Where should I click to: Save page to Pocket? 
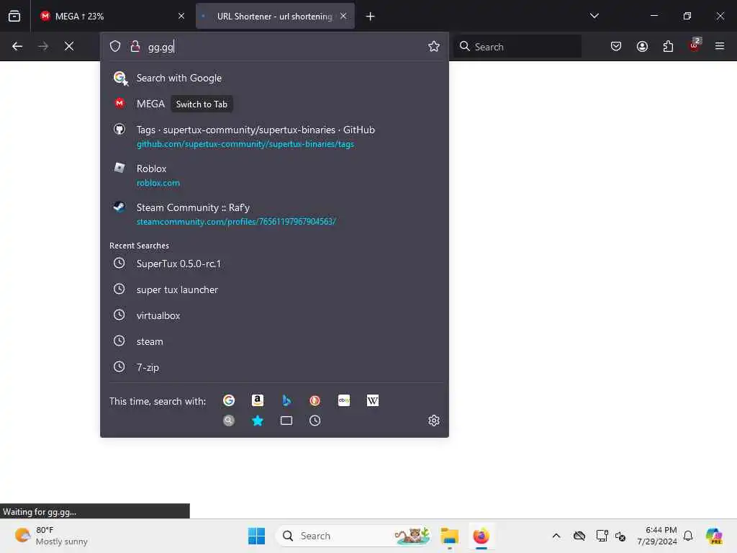coord(616,46)
